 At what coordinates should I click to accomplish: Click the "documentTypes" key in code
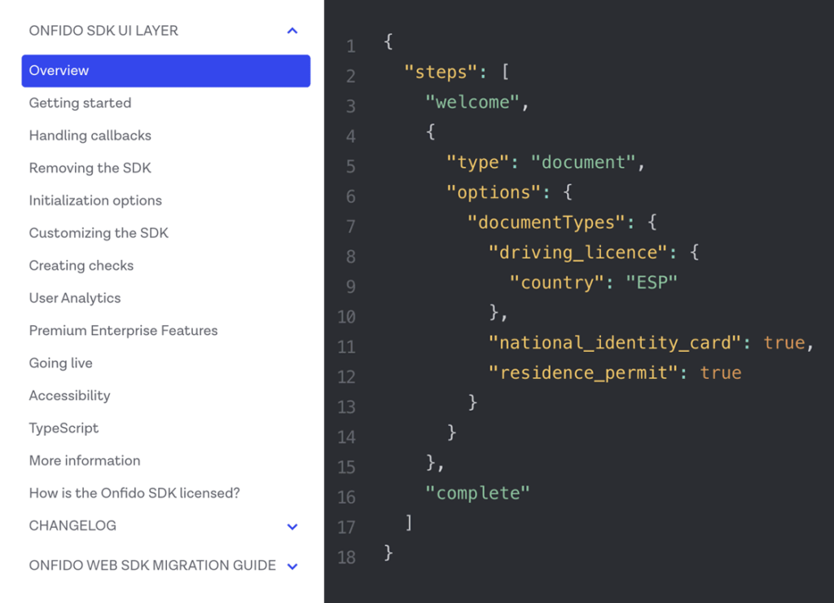click(x=546, y=222)
